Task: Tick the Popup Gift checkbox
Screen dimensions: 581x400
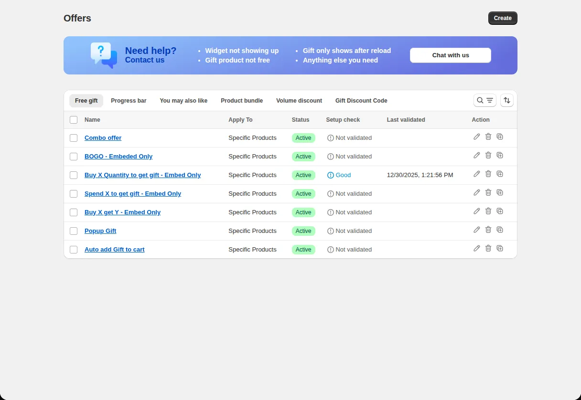Action: [74, 231]
